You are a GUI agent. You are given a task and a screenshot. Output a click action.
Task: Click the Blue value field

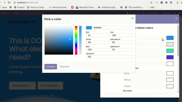(97, 50)
